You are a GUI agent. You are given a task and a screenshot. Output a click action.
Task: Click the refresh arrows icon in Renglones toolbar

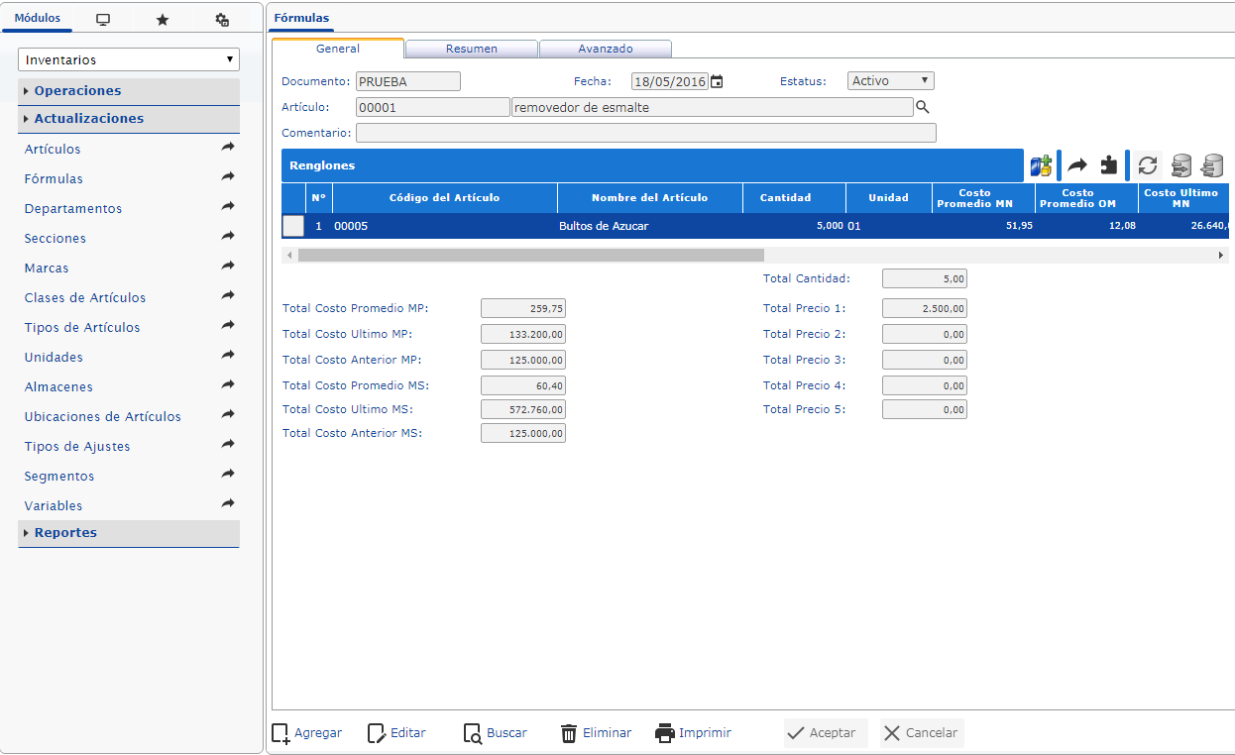tap(1147, 165)
